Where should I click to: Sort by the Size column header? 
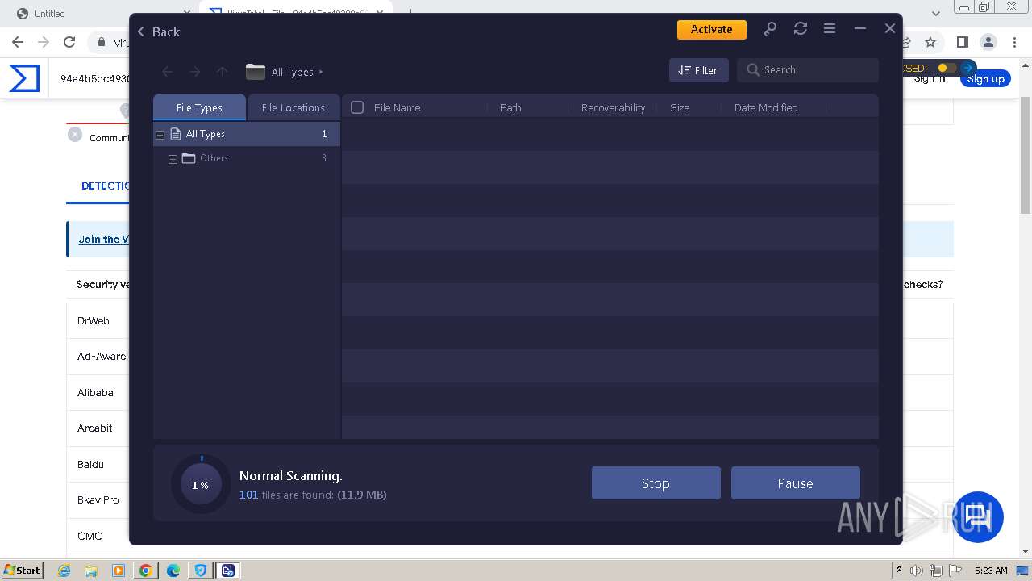pos(680,107)
